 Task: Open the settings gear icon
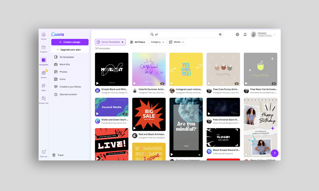click(x=237, y=34)
